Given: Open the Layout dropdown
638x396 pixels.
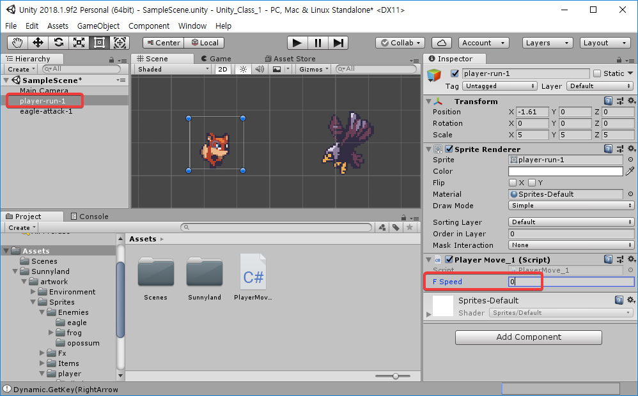Looking at the screenshot, I should [x=605, y=43].
